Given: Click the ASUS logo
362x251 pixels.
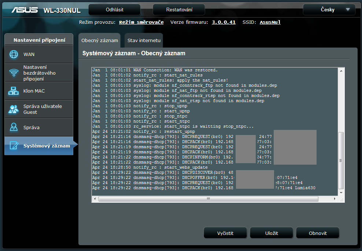Looking at the screenshot, I should pos(25,10).
